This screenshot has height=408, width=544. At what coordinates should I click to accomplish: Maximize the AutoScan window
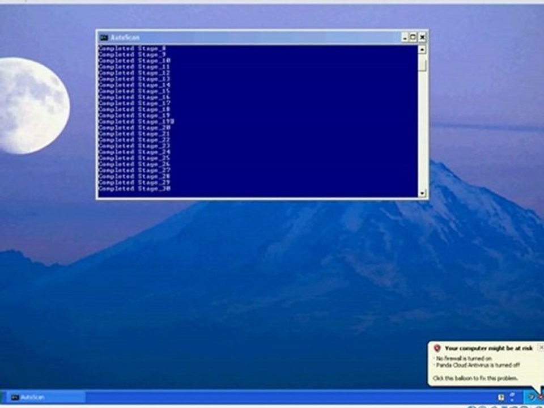coord(413,37)
